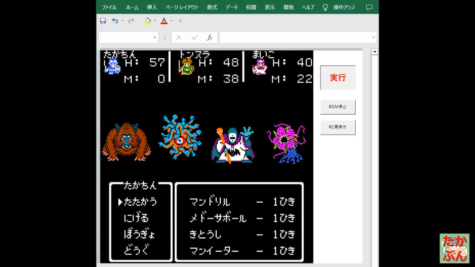
Task: Select the どうぐ battle command
Action: (x=137, y=250)
